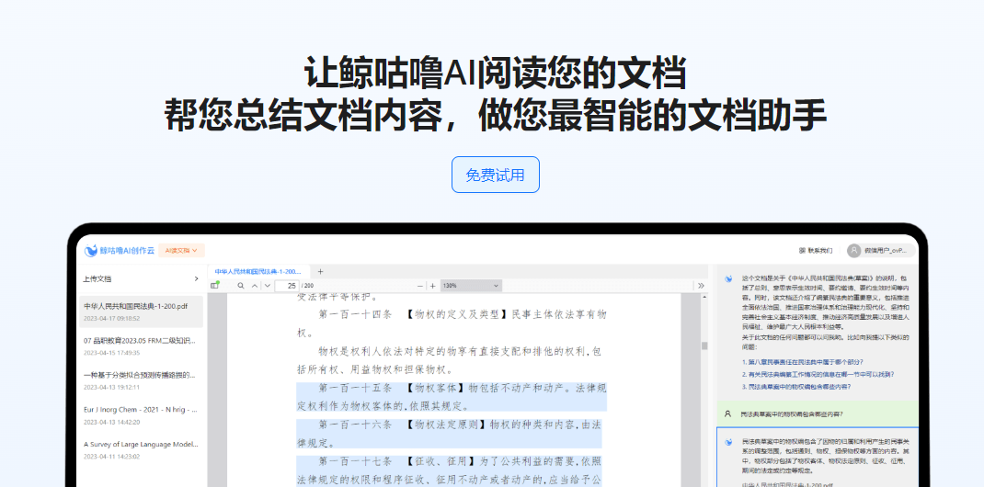The height and width of the screenshot is (487, 984).
Task: Click suggested question 3 民法典草案中的物权编
Action: tap(796, 387)
